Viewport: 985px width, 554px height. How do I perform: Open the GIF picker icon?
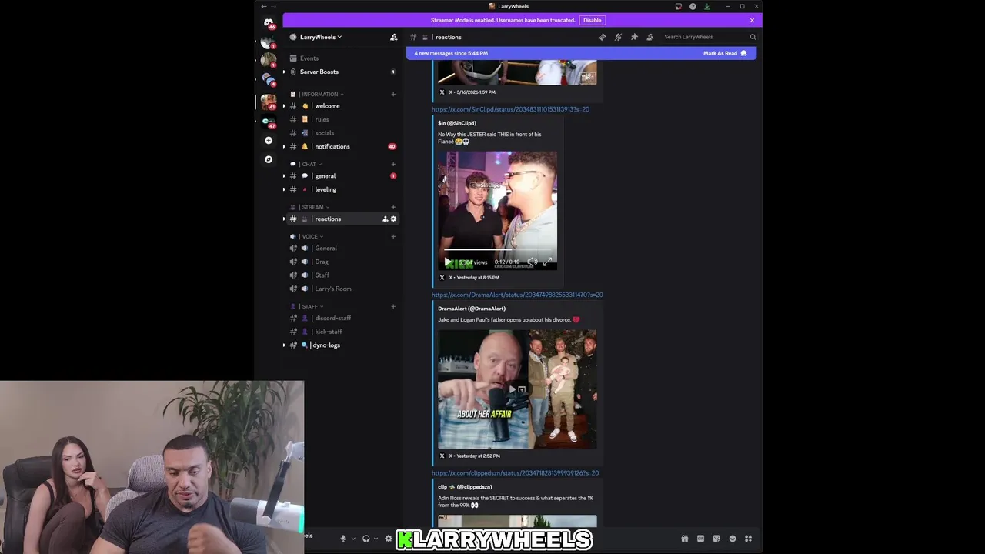(x=700, y=539)
